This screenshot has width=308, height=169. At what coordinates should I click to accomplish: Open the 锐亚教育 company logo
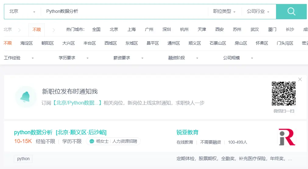(x=287, y=137)
